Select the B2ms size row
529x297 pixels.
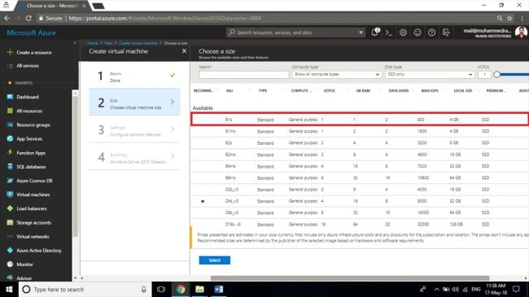point(360,155)
